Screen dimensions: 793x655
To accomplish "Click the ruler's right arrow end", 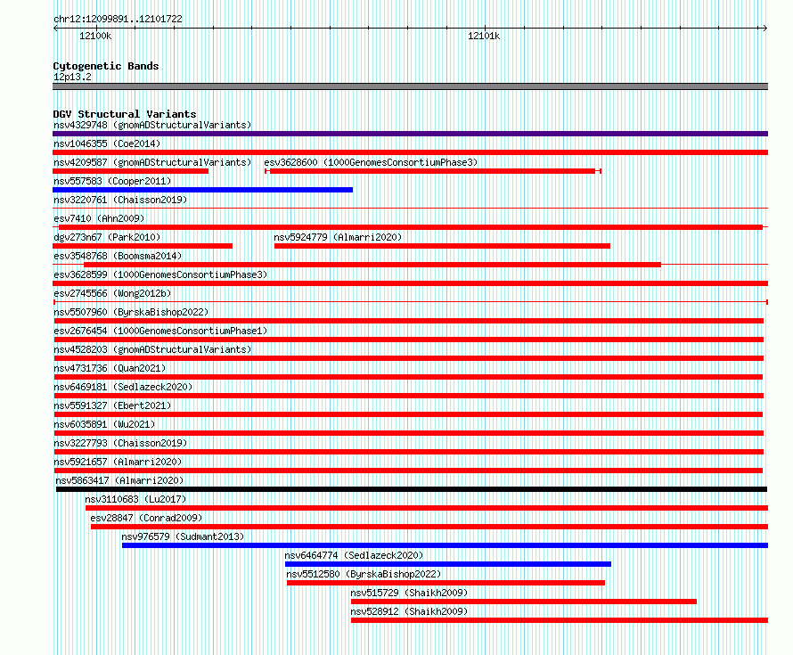I will click(765, 28).
